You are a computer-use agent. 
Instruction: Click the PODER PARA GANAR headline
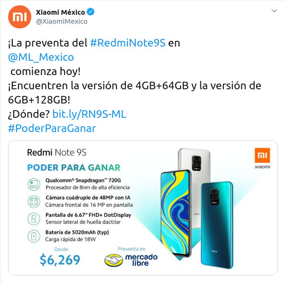point(74,168)
